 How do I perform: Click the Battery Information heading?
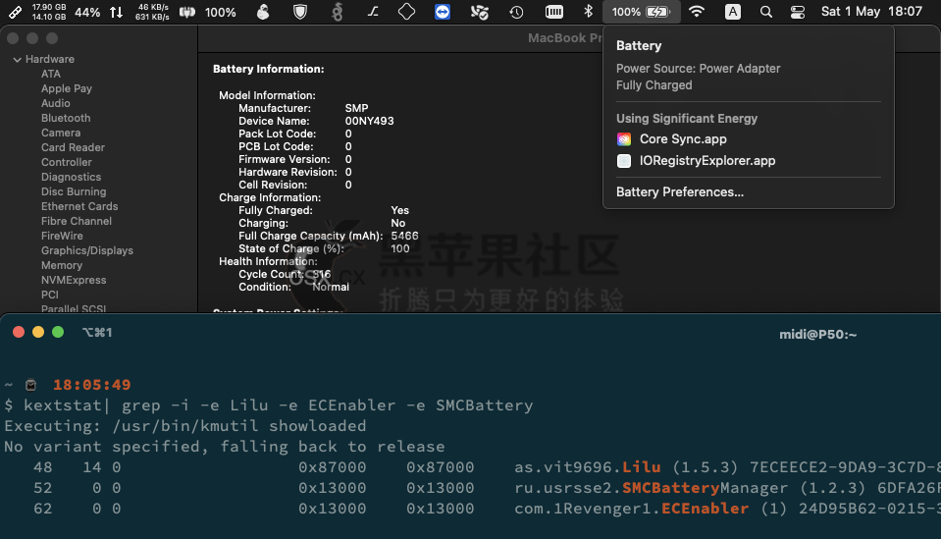coord(268,69)
